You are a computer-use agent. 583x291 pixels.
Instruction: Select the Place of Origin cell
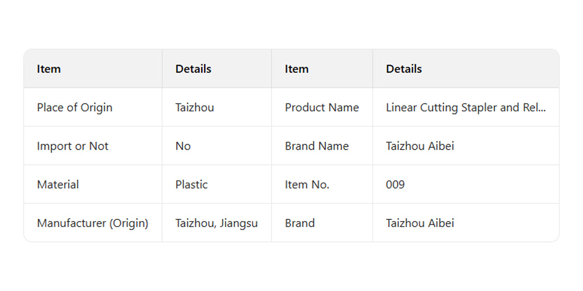pos(75,108)
